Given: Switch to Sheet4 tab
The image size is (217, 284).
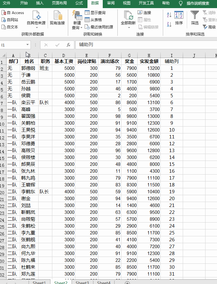Looking at the screenshot, I should [x=104, y=282].
